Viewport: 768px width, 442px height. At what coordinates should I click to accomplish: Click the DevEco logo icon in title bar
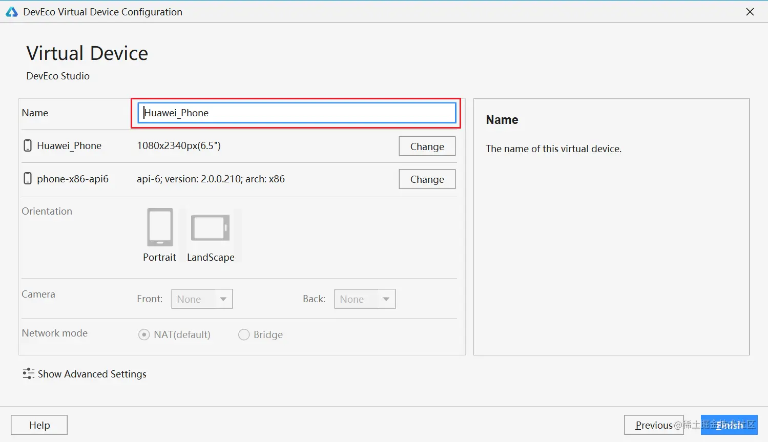coord(11,12)
